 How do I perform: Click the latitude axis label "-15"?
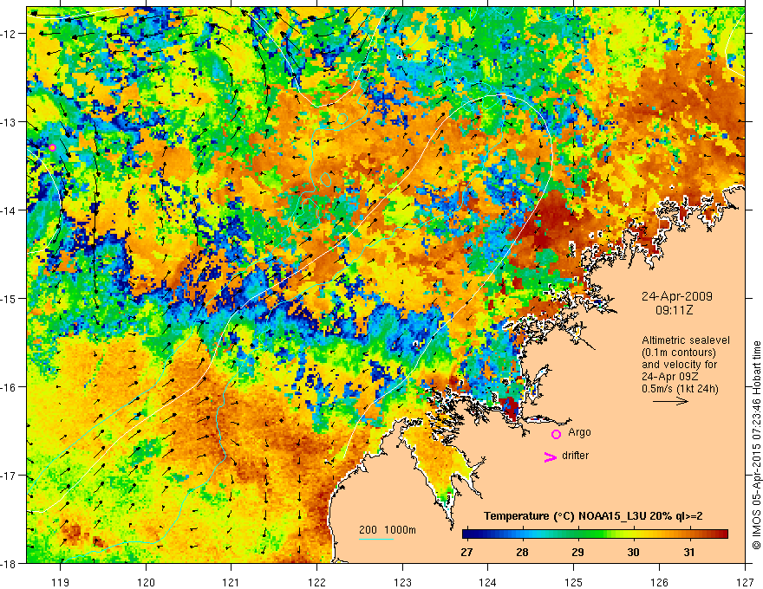pos(10,299)
